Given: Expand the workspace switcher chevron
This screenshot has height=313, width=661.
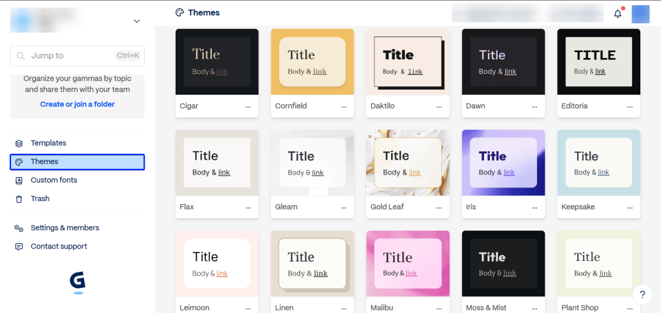Looking at the screenshot, I should click(136, 21).
